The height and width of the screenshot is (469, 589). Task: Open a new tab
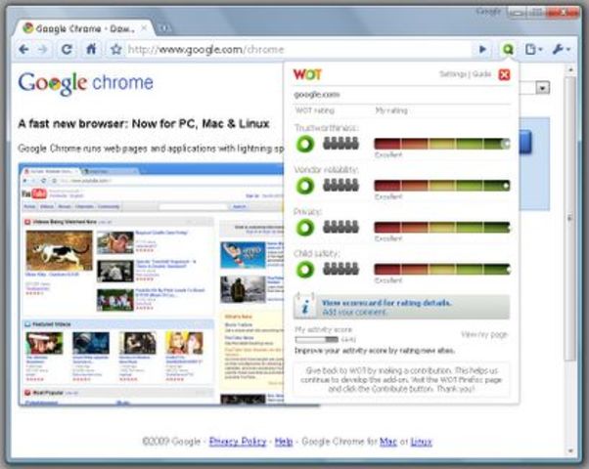[x=164, y=28]
